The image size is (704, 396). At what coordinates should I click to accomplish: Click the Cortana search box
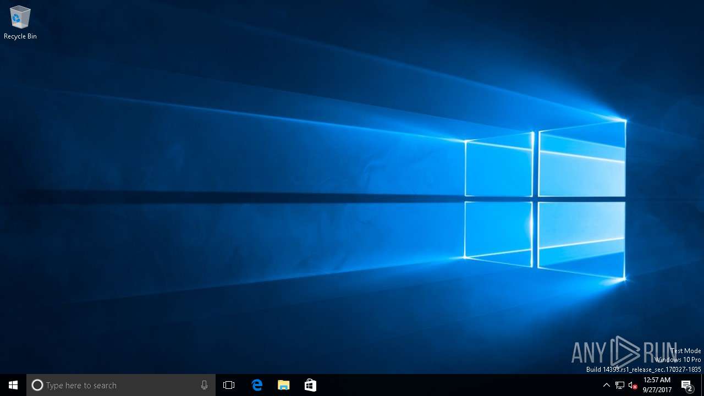[x=121, y=385]
